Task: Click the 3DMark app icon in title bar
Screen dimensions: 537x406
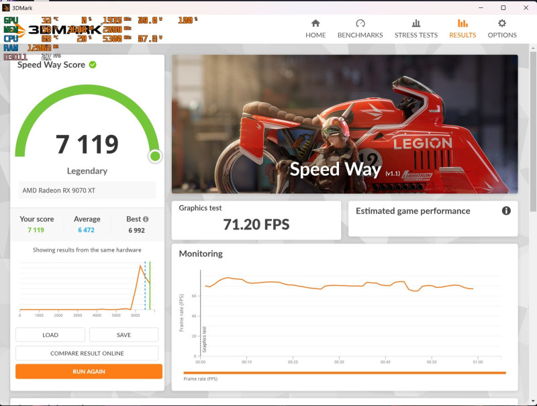Action: pos(6,7)
